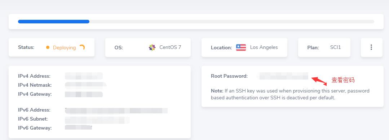Image resolution: width=389 pixels, height=140 pixels.
Task: Select the blurred IPv4 Address value
Action: coord(84,76)
